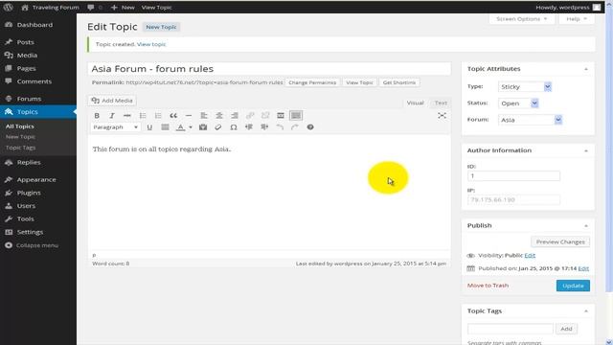The image size is (613, 345).
Task: Insert Read More tag
Action: coord(281,115)
